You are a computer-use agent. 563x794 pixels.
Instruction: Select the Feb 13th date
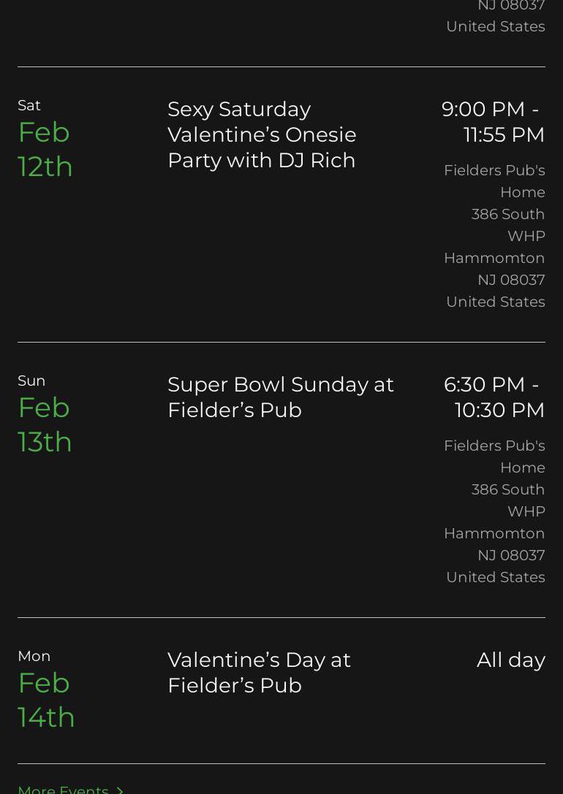[x=45, y=424]
